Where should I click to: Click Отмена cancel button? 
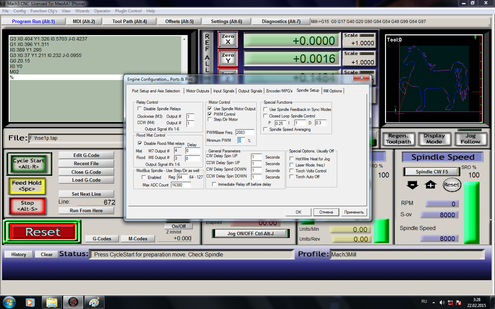[x=326, y=212]
